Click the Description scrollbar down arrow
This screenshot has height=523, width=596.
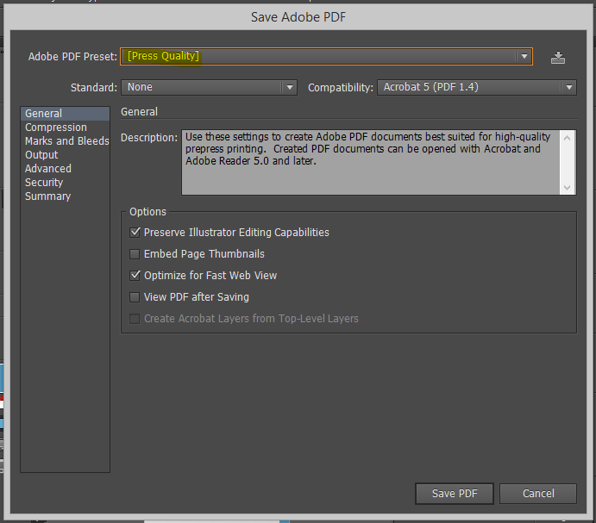click(x=568, y=188)
